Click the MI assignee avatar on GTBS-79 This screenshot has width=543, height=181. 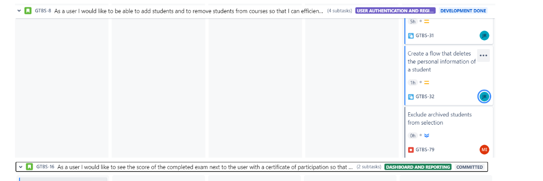[x=484, y=150]
